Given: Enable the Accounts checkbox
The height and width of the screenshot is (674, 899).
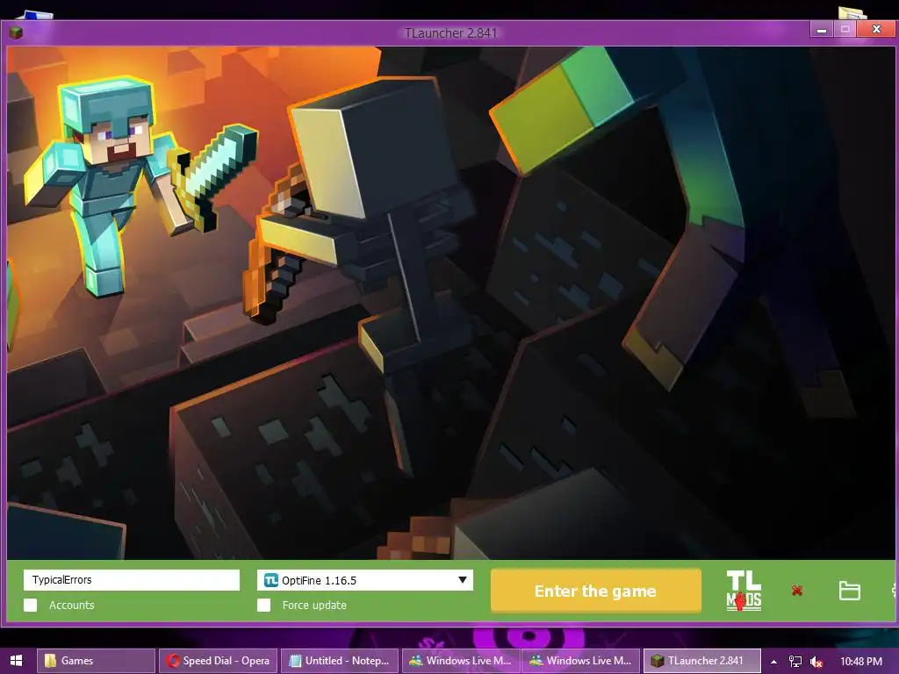Looking at the screenshot, I should [31, 605].
